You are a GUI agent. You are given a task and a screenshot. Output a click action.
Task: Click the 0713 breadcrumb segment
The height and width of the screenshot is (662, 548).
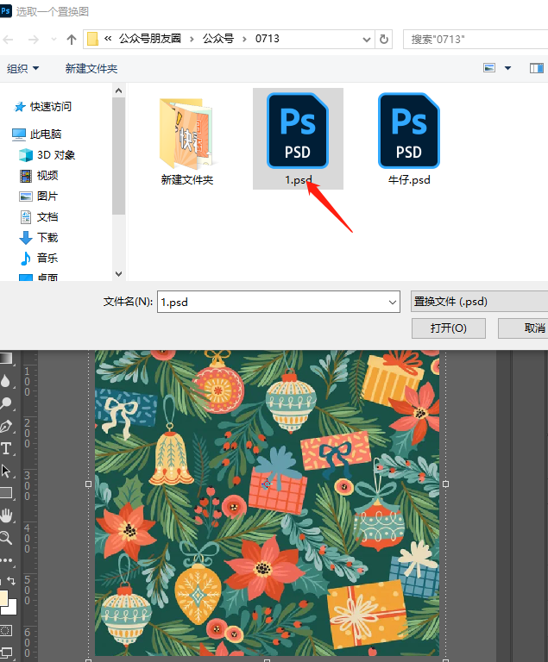click(268, 39)
